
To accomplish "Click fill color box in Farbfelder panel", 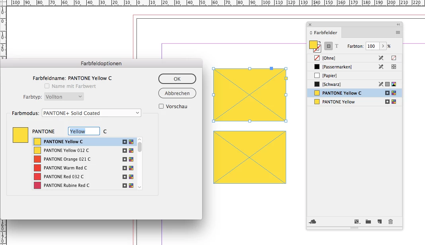I will coord(313,45).
